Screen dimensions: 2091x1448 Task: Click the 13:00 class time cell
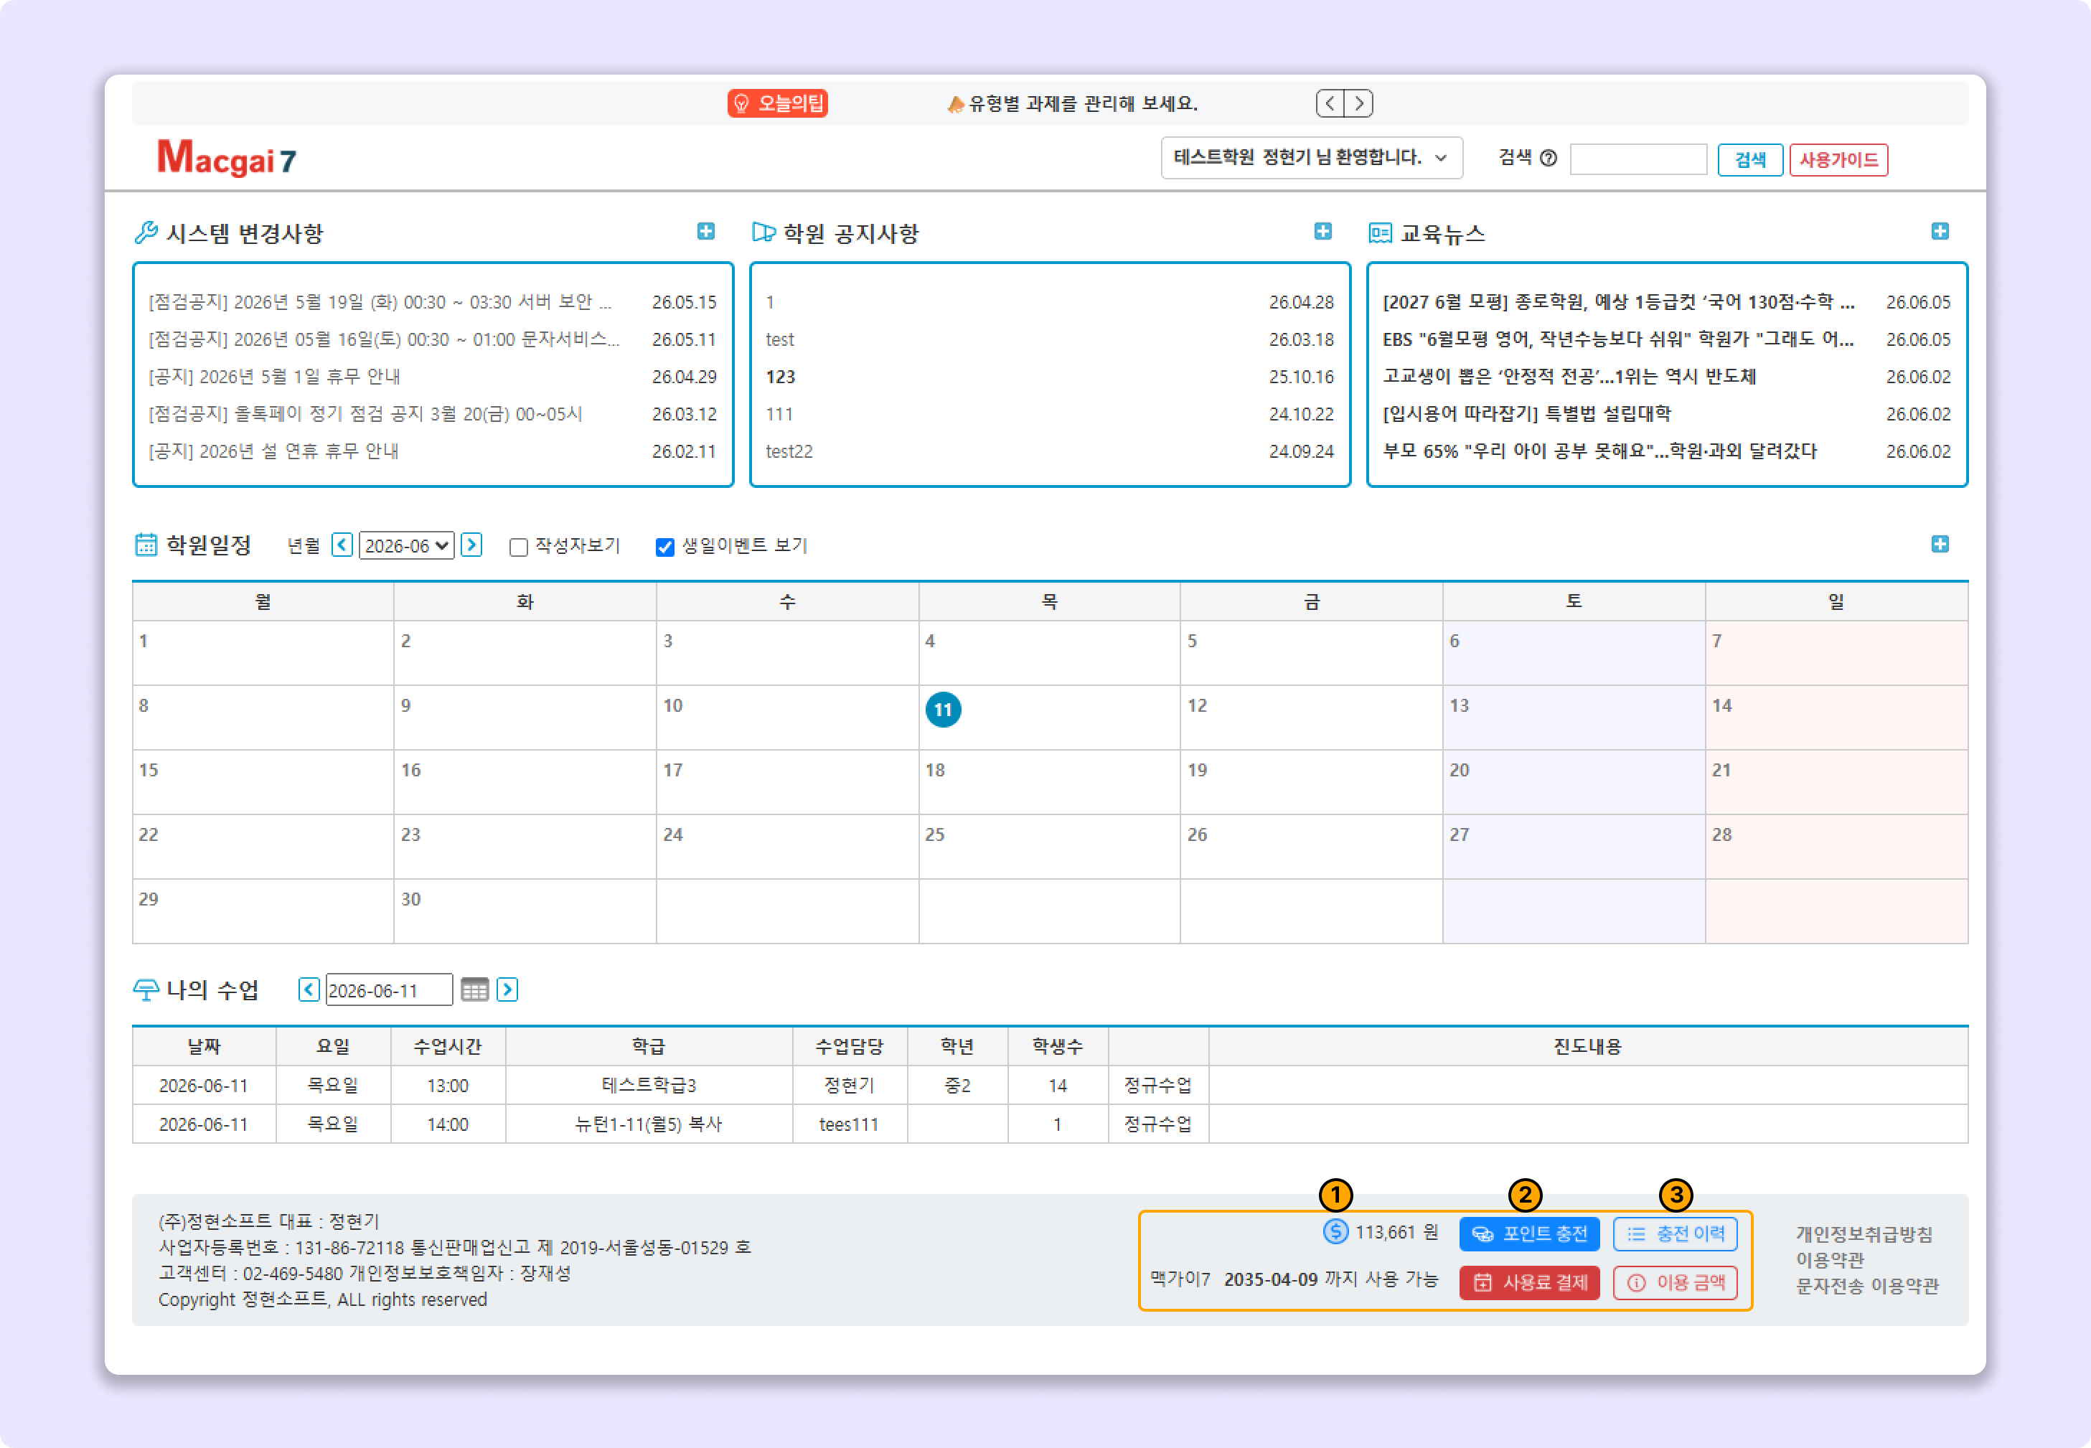(x=448, y=1085)
